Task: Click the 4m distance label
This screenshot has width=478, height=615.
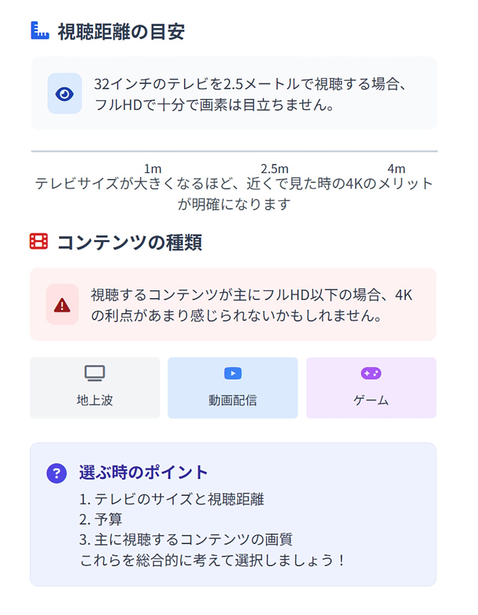Action: click(x=396, y=169)
